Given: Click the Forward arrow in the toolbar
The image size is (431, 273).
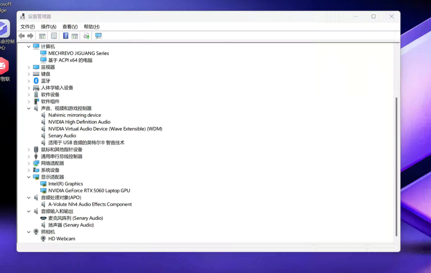Looking at the screenshot, I should tap(30, 36).
